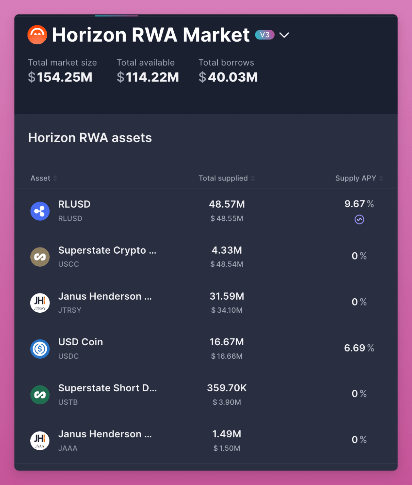Select the RLUSD Ripple asset icon
Screen dimensions: 412x485
(x=40, y=211)
